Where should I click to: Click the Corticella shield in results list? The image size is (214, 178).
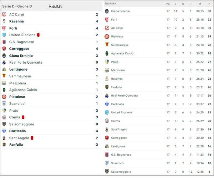coord(4,131)
